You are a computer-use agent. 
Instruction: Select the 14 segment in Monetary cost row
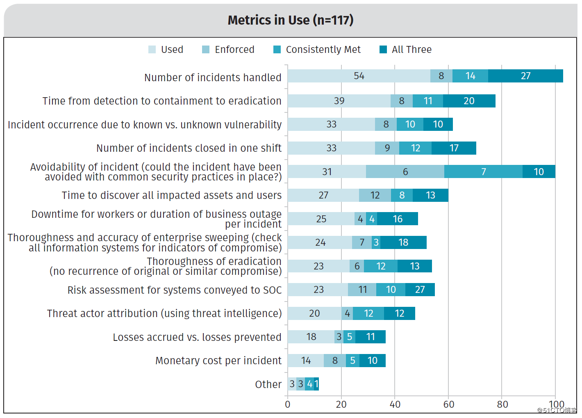[306, 361]
